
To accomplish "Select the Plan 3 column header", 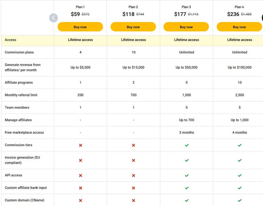I will click(x=186, y=7).
